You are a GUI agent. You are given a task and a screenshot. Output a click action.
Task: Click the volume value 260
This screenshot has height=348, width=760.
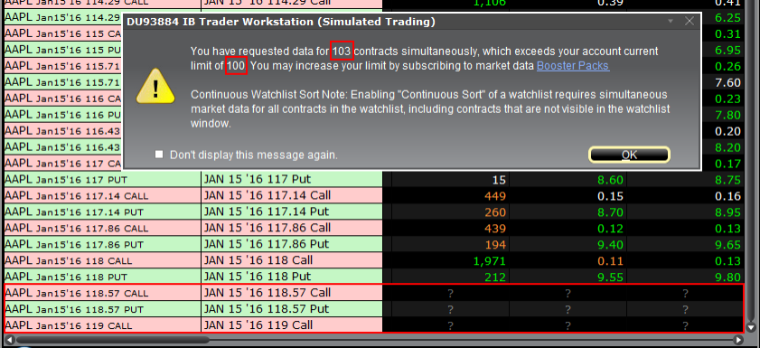[495, 212]
